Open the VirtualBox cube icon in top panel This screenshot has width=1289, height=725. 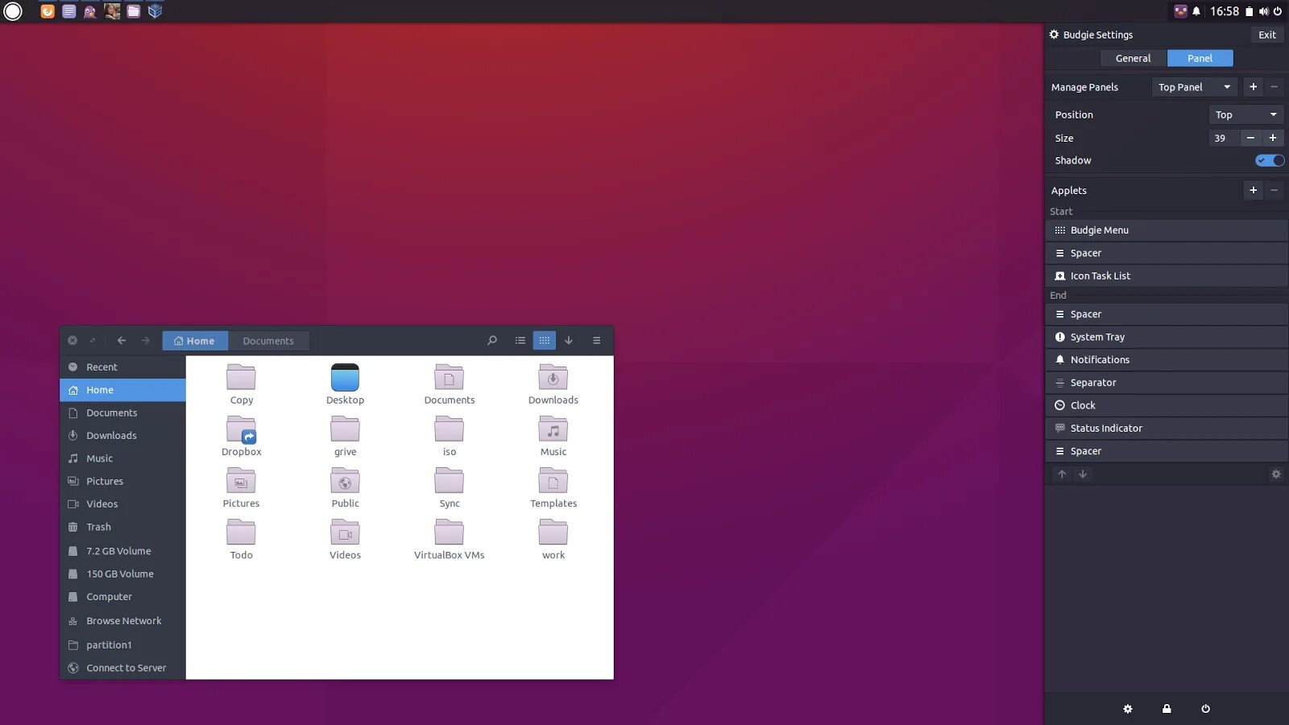click(x=155, y=11)
